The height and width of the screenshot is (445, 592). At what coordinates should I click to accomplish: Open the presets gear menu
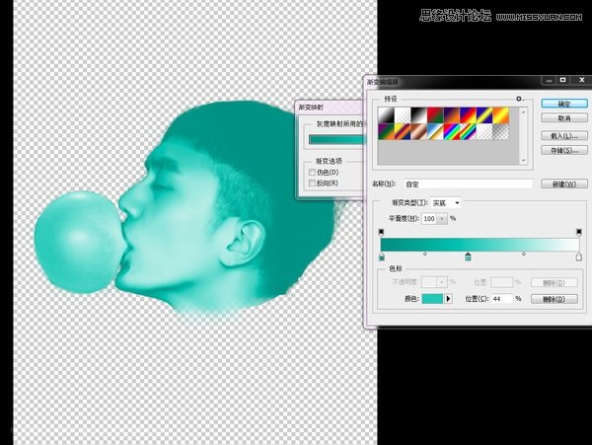pyautogui.click(x=519, y=100)
